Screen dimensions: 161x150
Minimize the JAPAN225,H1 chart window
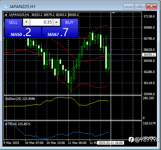tap(128, 6)
